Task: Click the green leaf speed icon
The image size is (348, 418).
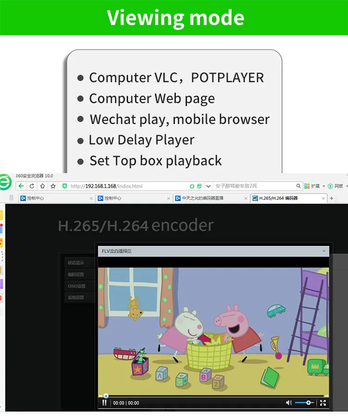Action: pos(199,186)
